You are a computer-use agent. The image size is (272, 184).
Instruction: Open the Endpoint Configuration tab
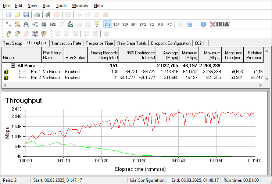click(x=171, y=43)
